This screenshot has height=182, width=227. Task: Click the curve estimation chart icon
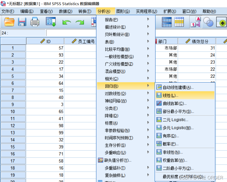(159, 103)
